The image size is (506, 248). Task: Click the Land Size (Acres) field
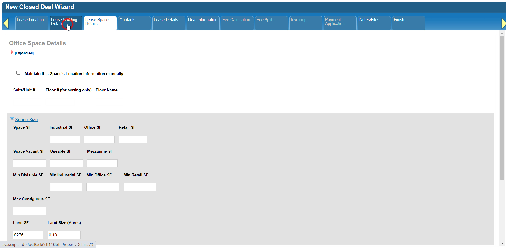(x=64, y=235)
